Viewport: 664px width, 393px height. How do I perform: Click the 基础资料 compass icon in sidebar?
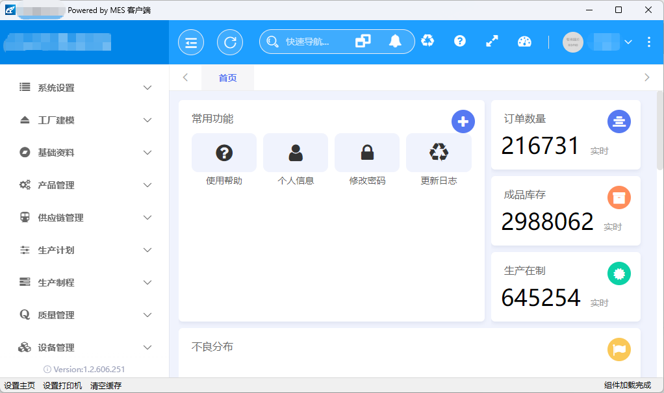25,152
